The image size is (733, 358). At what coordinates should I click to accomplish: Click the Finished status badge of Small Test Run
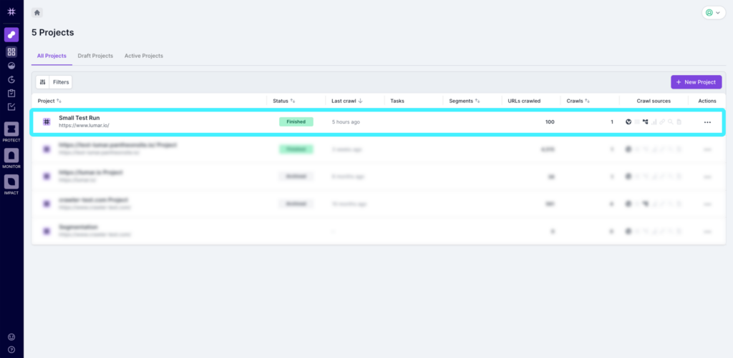[296, 121]
